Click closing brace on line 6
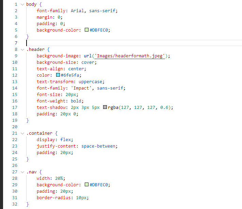Viewport: 242px width, 209px height. click(28, 37)
